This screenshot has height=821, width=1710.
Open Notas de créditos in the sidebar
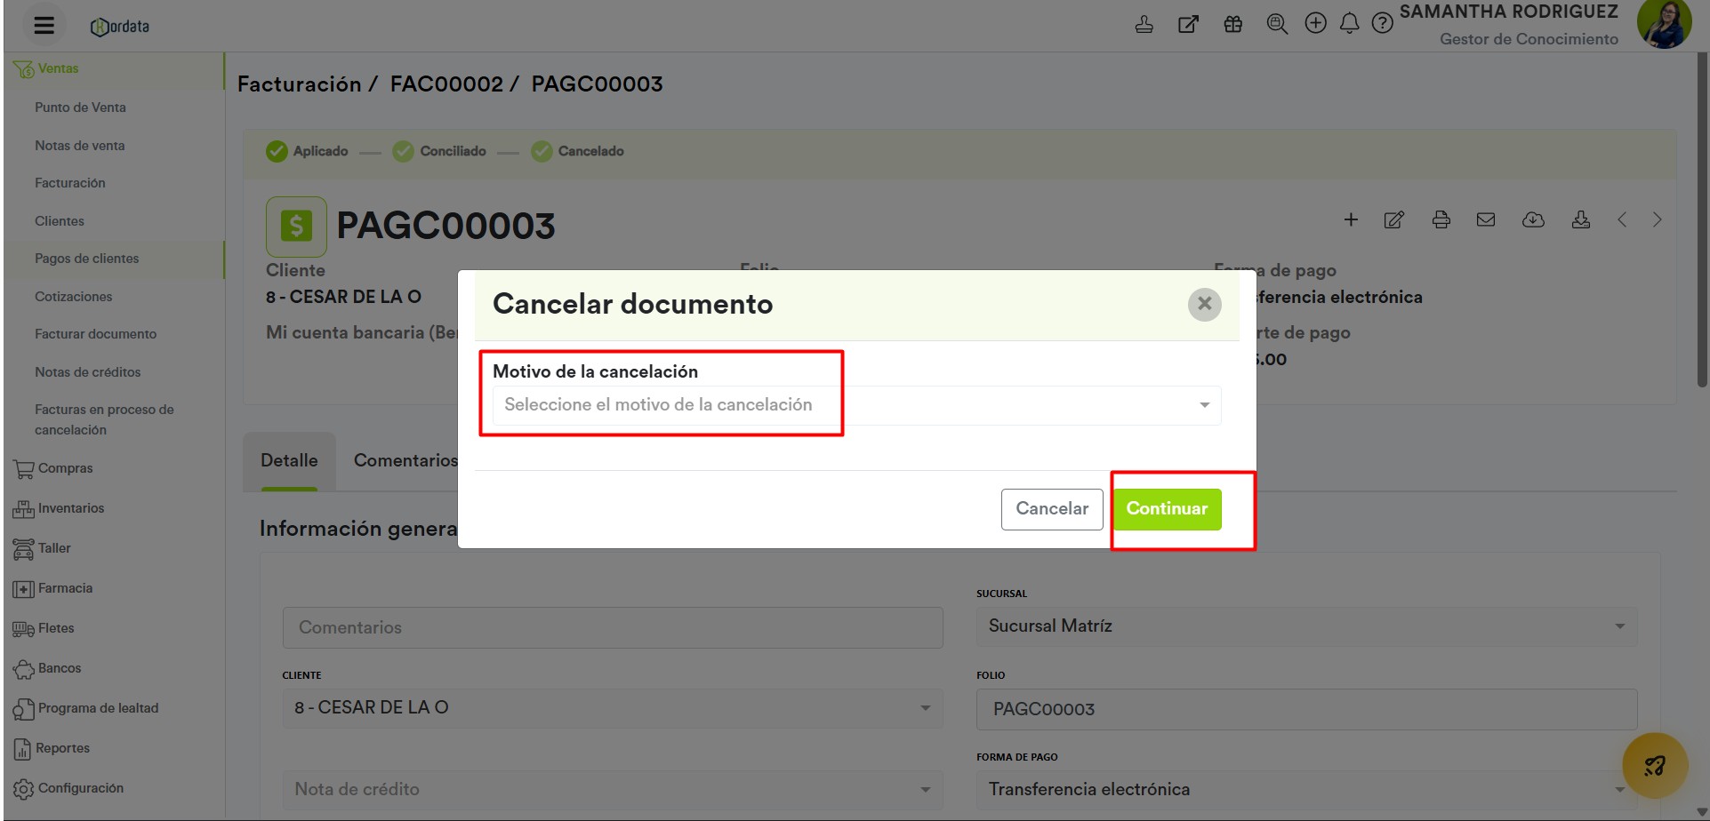coord(88,372)
